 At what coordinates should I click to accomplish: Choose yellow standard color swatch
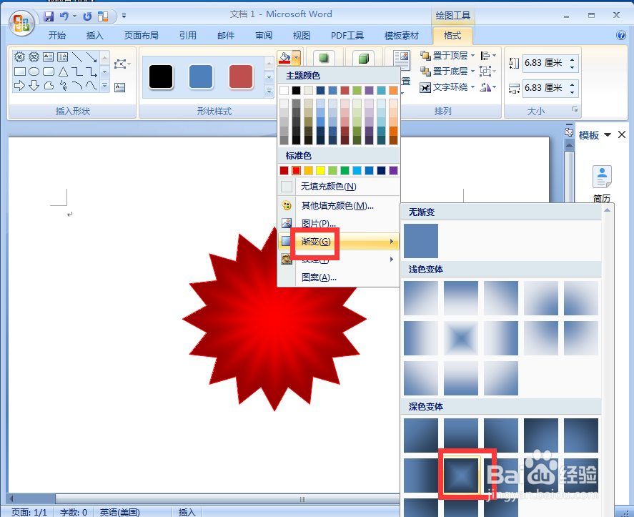(321, 170)
